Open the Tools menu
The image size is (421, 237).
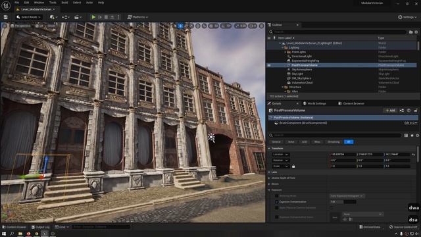pyautogui.click(x=53, y=3)
